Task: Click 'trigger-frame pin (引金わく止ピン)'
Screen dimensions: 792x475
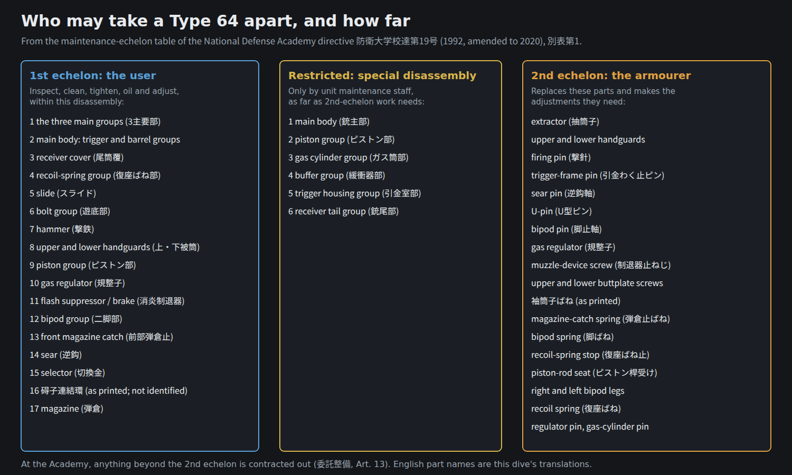Action: (x=598, y=175)
